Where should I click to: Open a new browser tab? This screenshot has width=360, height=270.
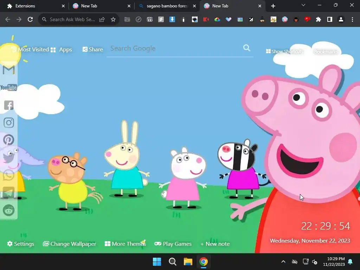click(x=273, y=6)
